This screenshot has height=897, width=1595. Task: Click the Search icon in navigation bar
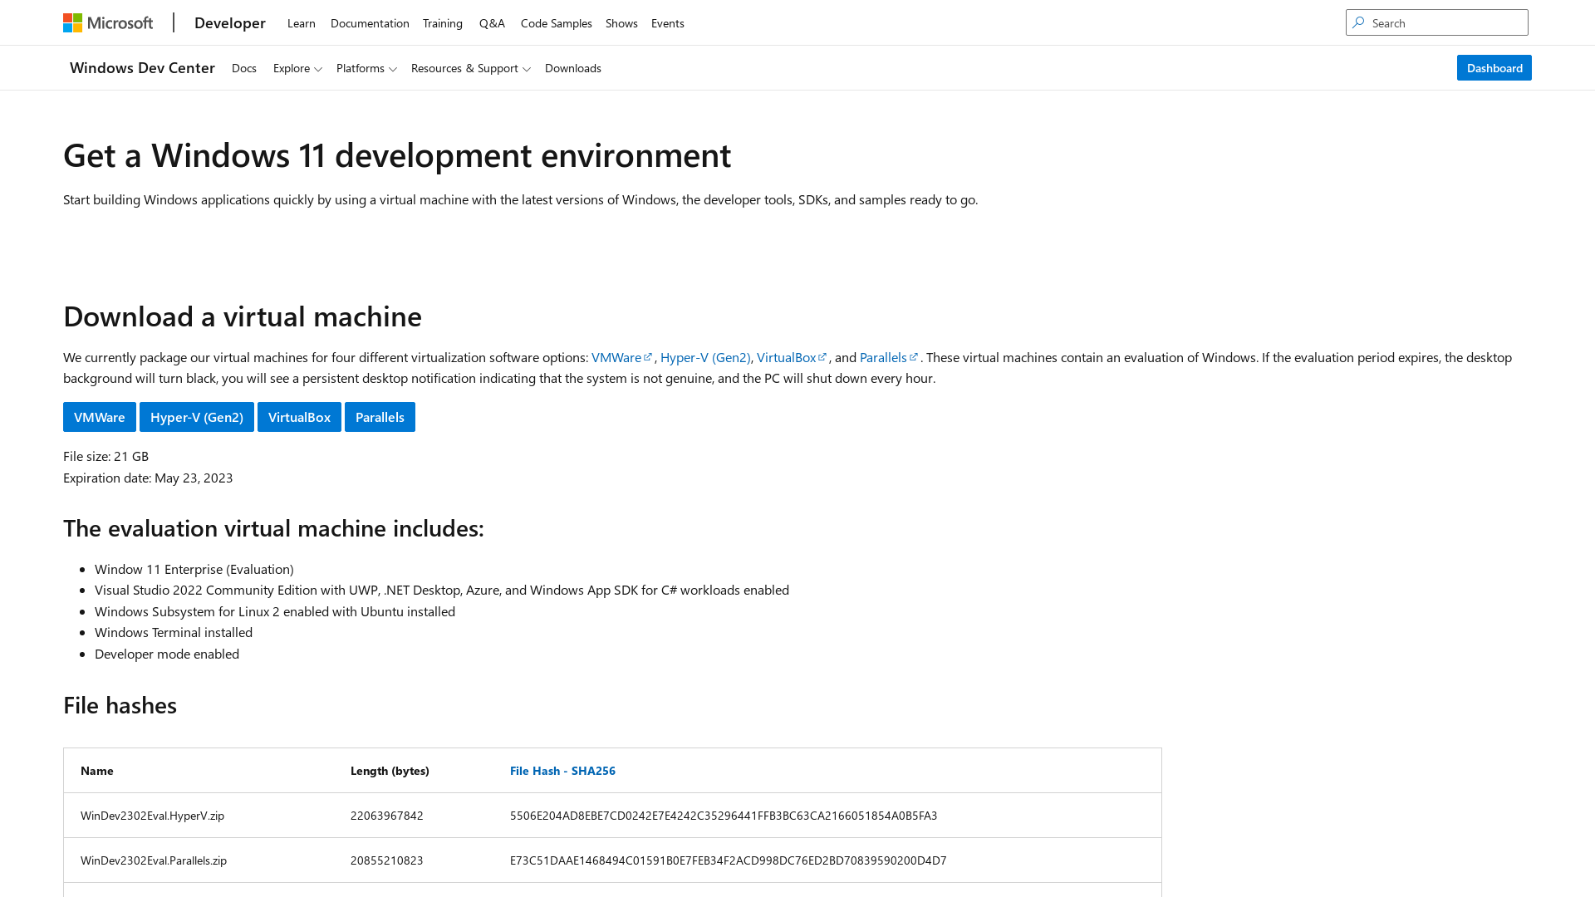pos(1358,22)
